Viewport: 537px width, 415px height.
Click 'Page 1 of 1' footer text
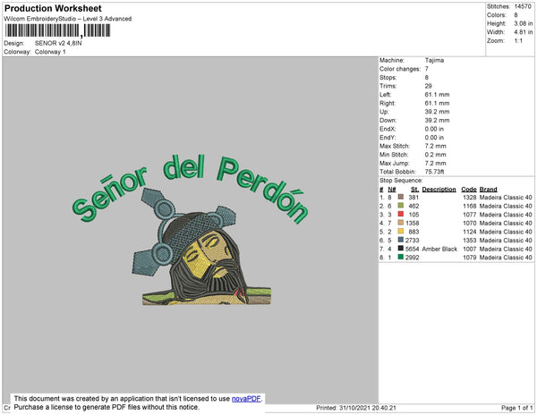pyautogui.click(x=516, y=408)
